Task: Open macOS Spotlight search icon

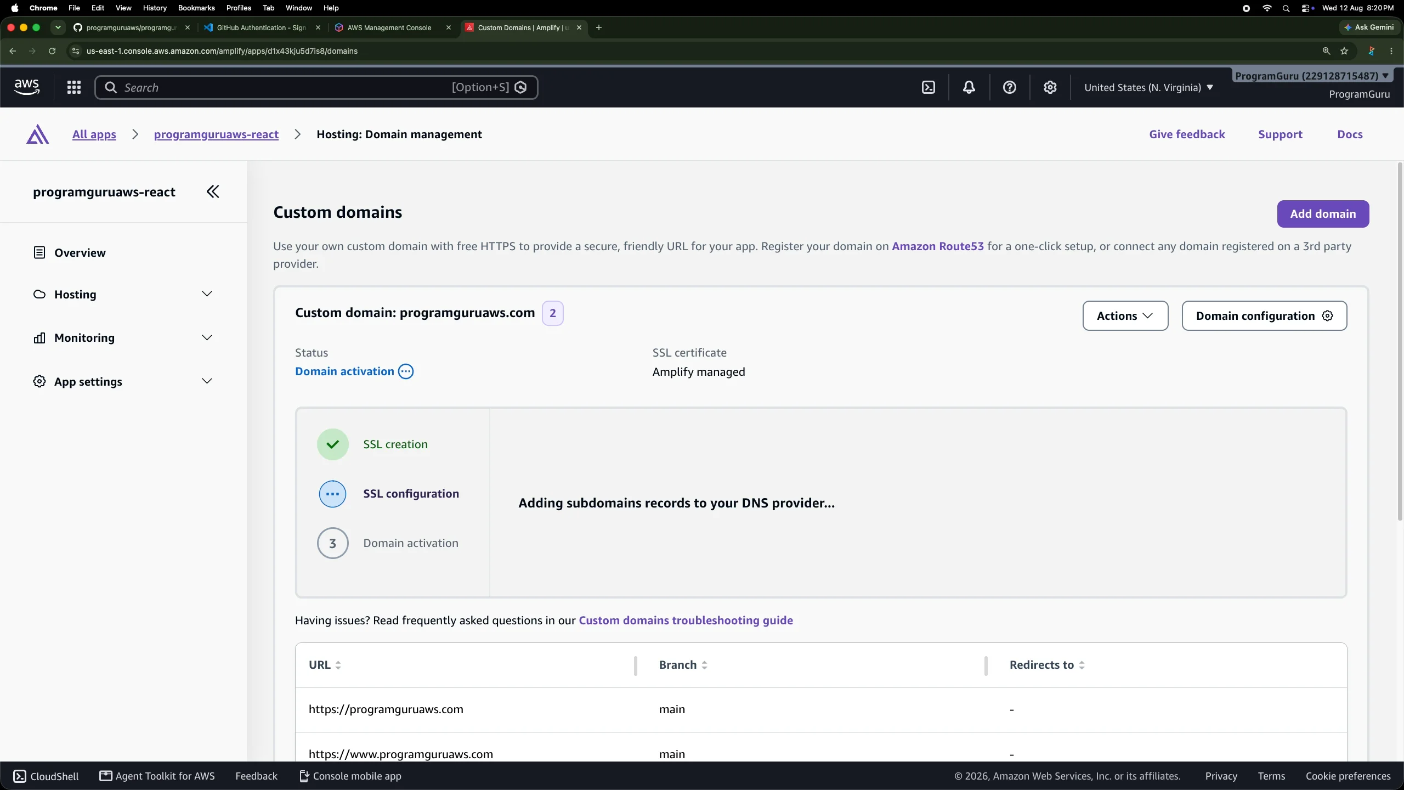Action: (1286, 8)
